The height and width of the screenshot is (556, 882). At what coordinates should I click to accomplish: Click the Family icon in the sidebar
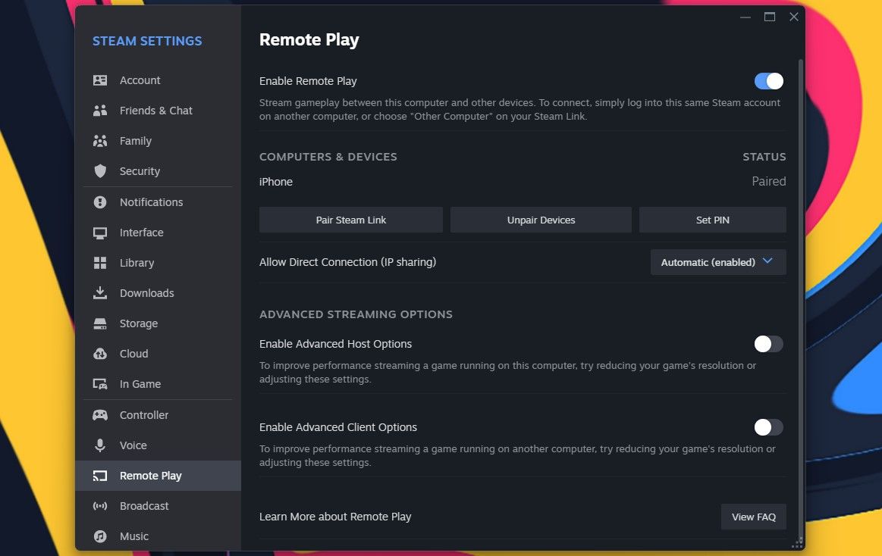[x=101, y=141]
